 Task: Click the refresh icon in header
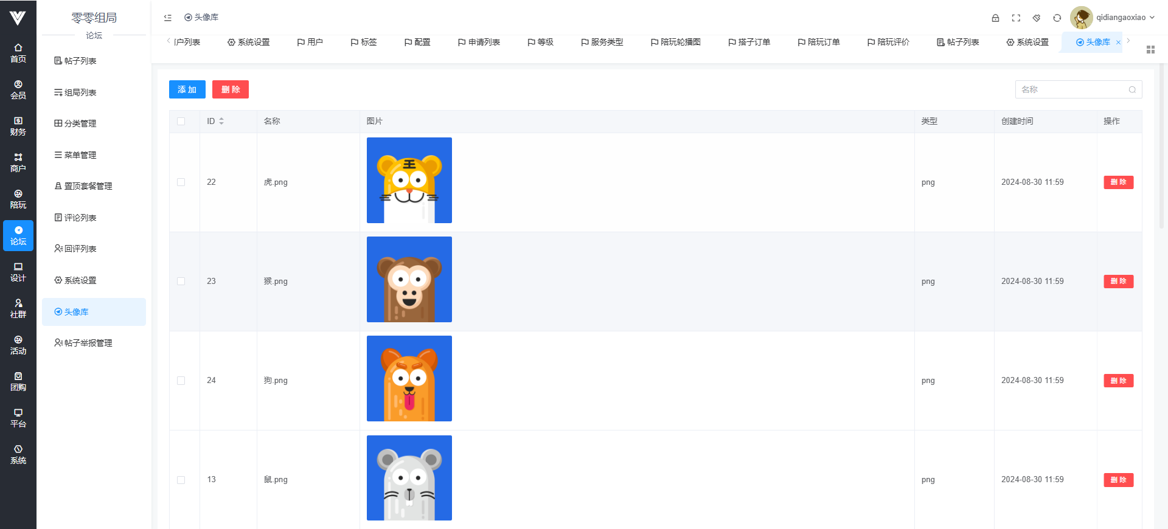(1057, 18)
